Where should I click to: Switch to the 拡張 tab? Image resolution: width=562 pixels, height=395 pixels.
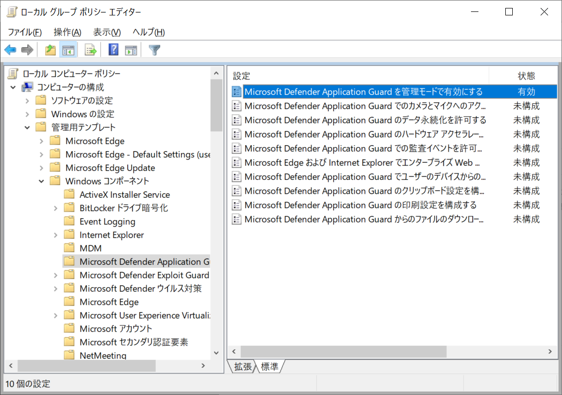pyautogui.click(x=243, y=366)
